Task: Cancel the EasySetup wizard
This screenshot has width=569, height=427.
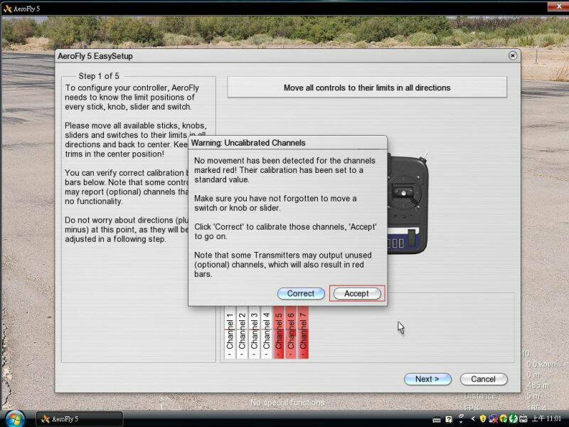Action: [x=484, y=379]
